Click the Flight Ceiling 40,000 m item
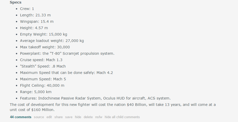 (x=42, y=85)
